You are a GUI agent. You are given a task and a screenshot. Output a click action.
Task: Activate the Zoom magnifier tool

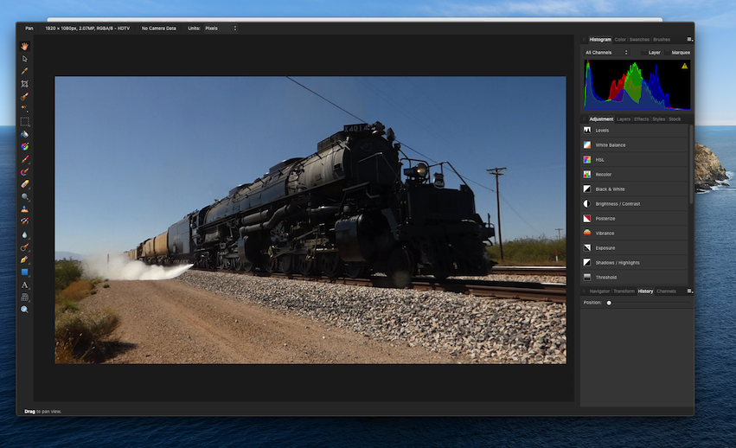point(24,310)
